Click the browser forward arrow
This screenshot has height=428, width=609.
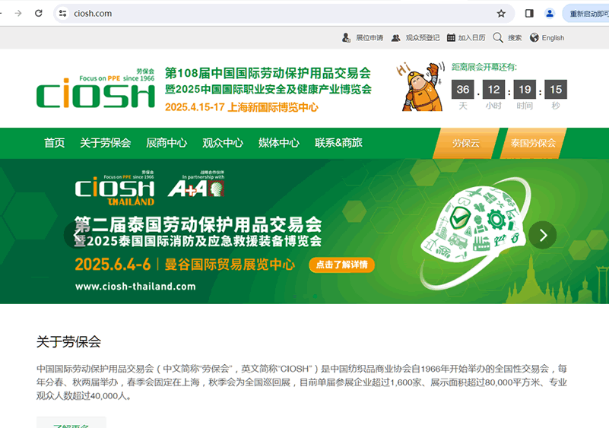pyautogui.click(x=18, y=13)
